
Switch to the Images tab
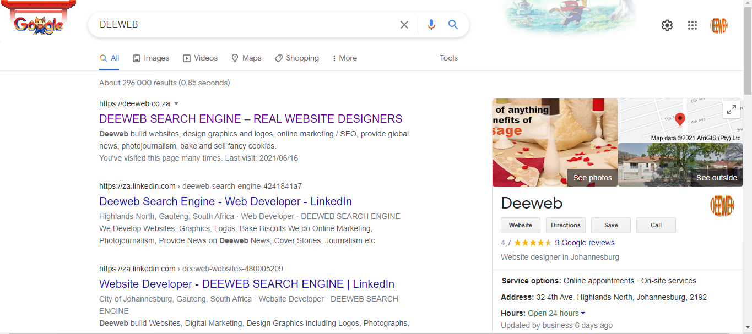click(151, 58)
